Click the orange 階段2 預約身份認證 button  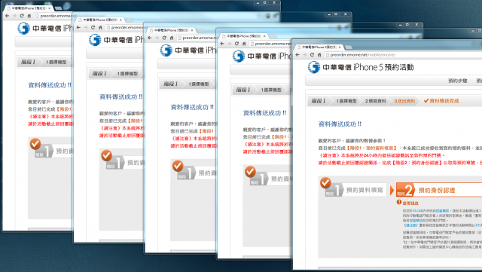(439, 190)
